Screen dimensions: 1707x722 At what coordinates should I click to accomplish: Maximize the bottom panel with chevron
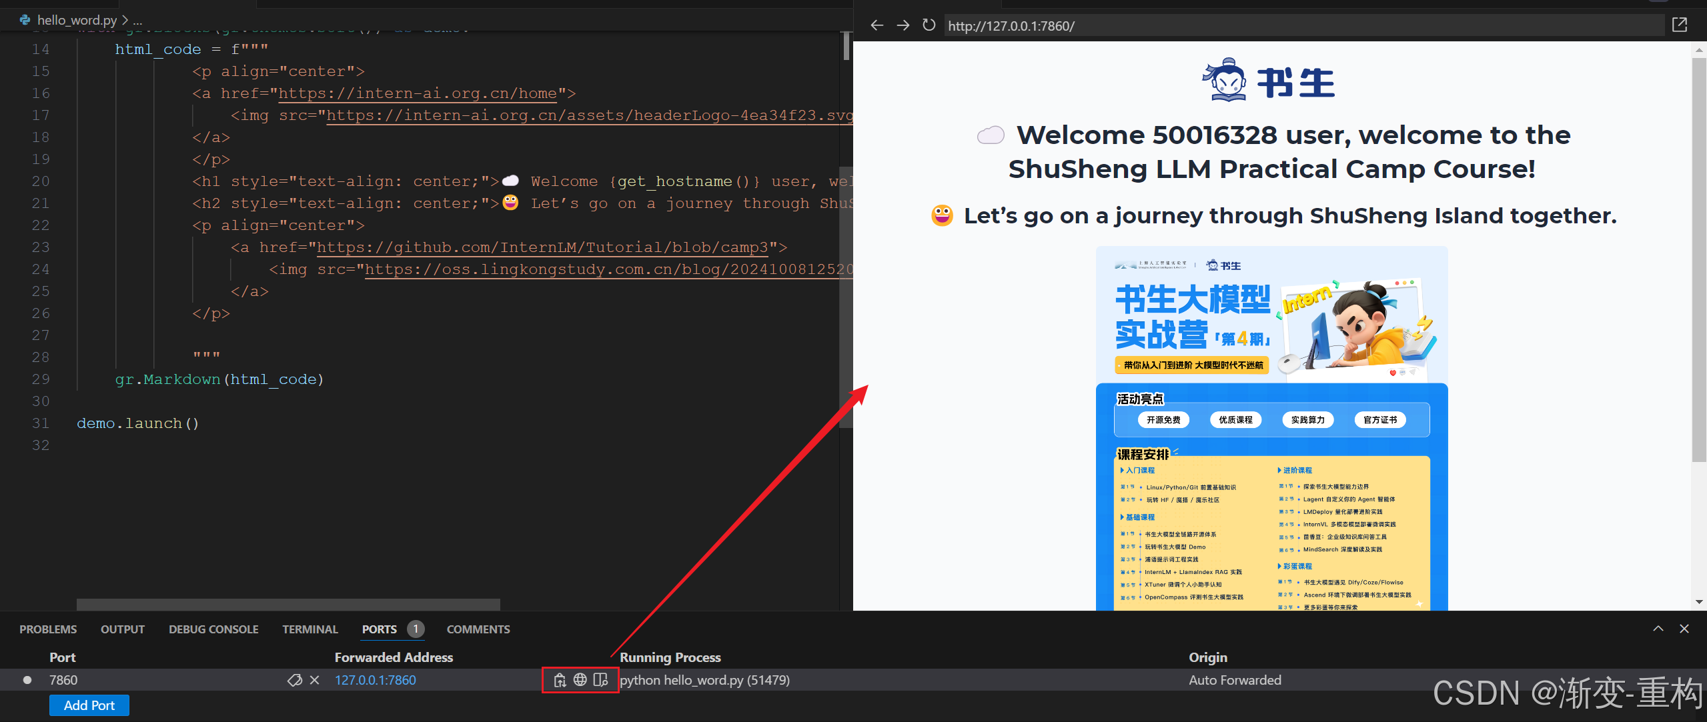tap(1658, 629)
